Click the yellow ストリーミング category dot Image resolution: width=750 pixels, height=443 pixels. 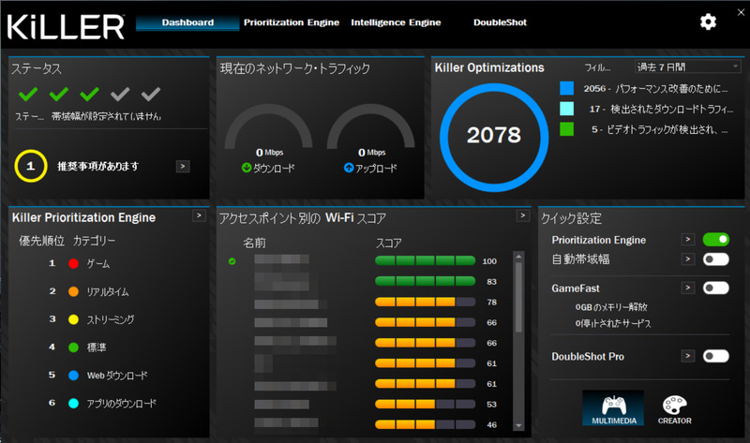[x=73, y=319]
